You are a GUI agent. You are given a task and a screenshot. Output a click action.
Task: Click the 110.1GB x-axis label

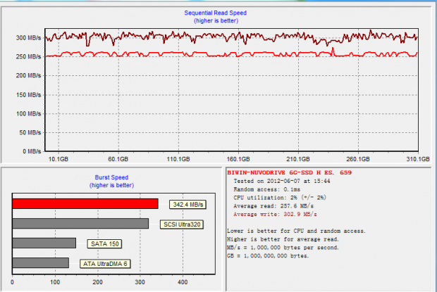coord(178,159)
